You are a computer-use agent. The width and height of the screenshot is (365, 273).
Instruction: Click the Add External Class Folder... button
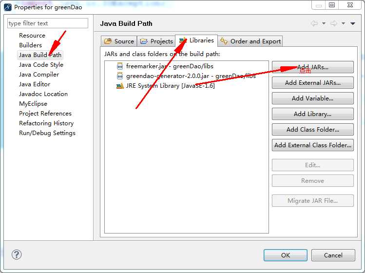tap(313, 145)
